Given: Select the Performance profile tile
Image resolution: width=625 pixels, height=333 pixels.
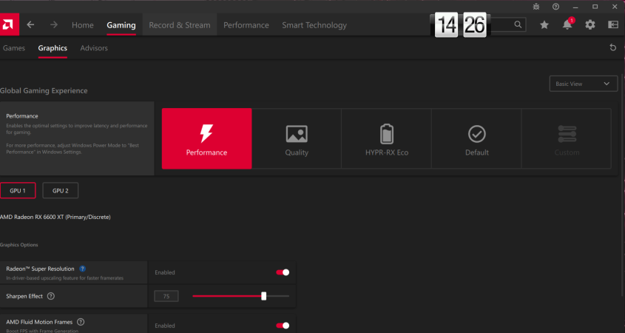Looking at the screenshot, I should coord(206,138).
